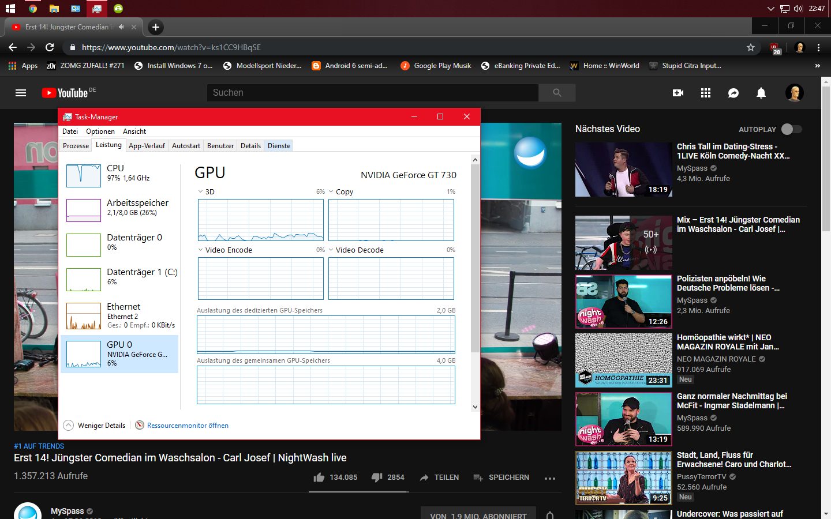The width and height of the screenshot is (831, 519).
Task: Collapse the 3D engine graph dropdown
Action: pos(200,191)
